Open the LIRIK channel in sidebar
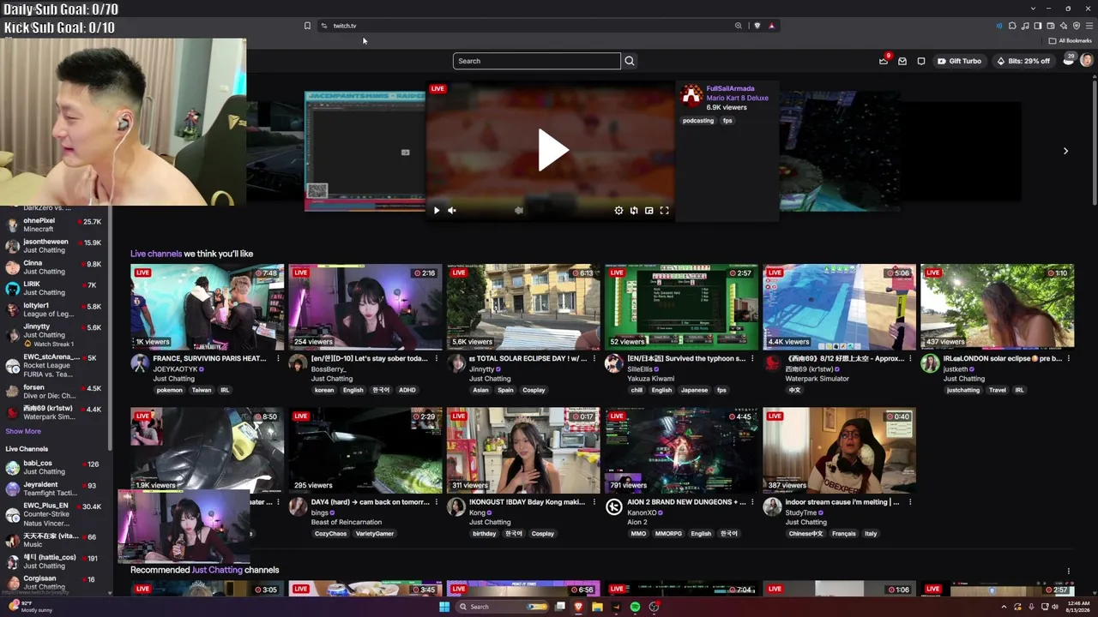The width and height of the screenshot is (1098, 617). pyautogui.click(x=54, y=288)
